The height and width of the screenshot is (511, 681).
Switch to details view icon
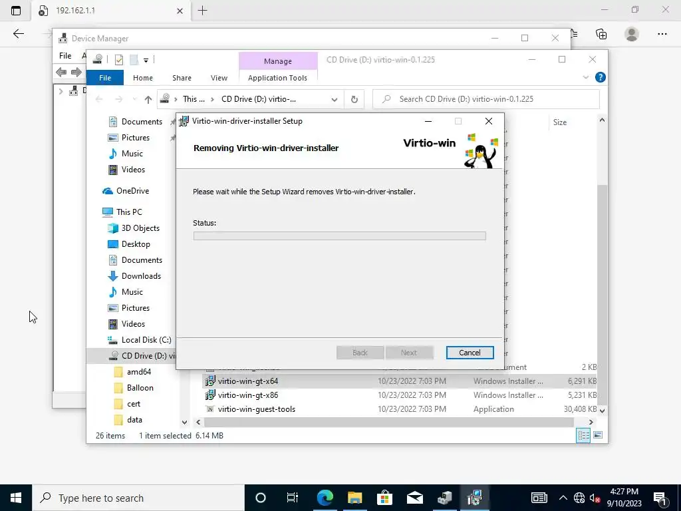click(583, 435)
